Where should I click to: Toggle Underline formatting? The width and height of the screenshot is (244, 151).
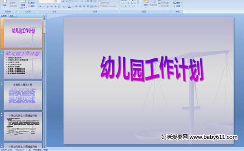pos(48,6)
